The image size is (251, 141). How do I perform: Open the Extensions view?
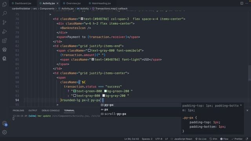(4, 41)
